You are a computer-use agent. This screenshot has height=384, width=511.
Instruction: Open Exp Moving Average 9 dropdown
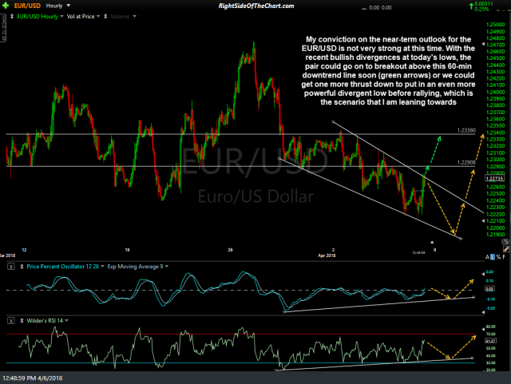pyautogui.click(x=167, y=267)
